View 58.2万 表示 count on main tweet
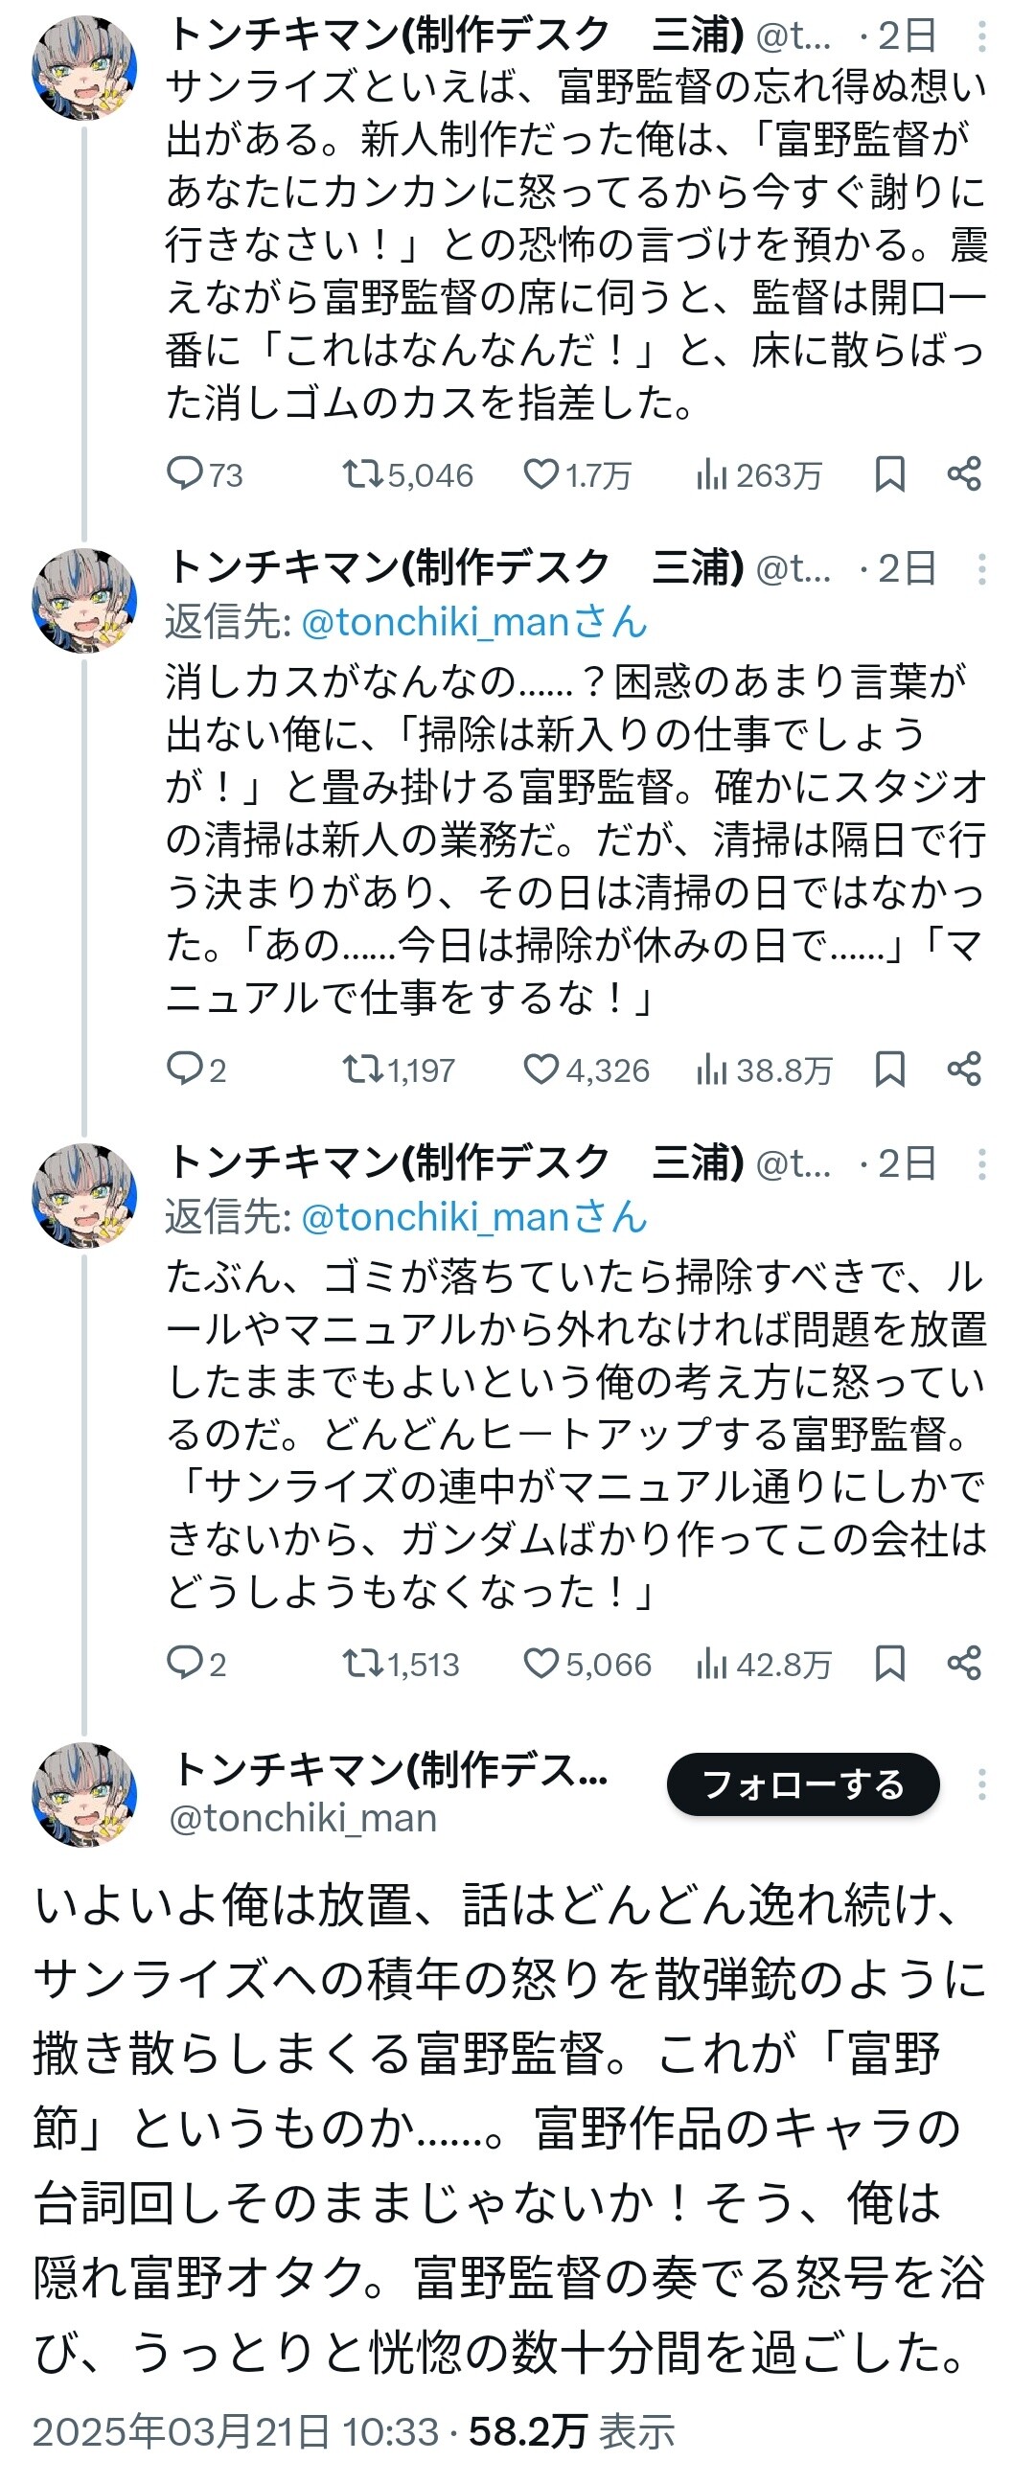This screenshot has width=1035, height=2484. (x=571, y=2432)
